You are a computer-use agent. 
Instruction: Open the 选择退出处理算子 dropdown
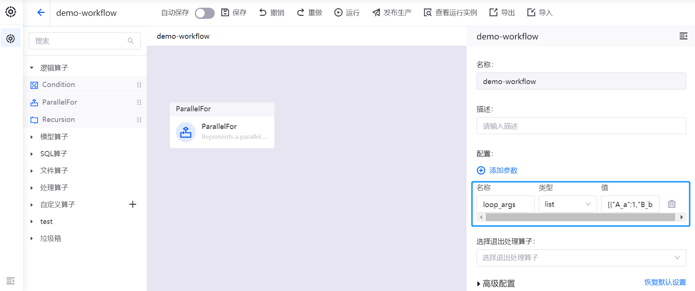point(581,258)
